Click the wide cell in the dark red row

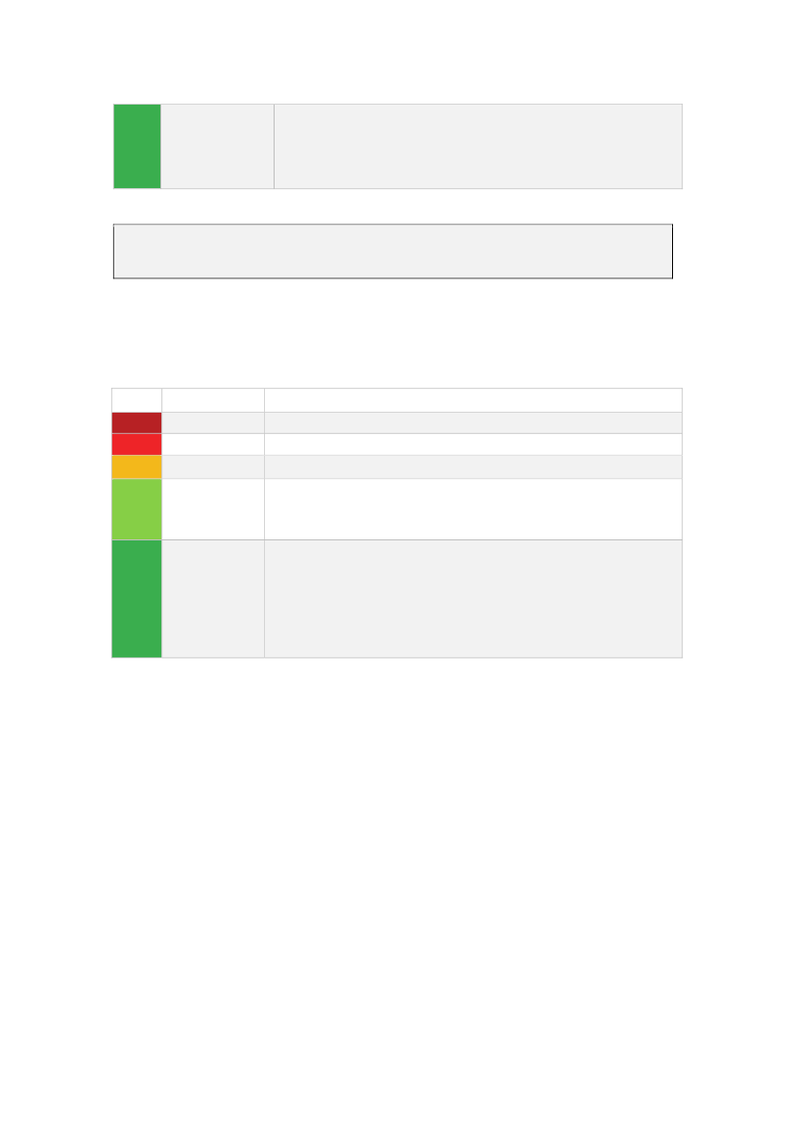click(x=472, y=422)
